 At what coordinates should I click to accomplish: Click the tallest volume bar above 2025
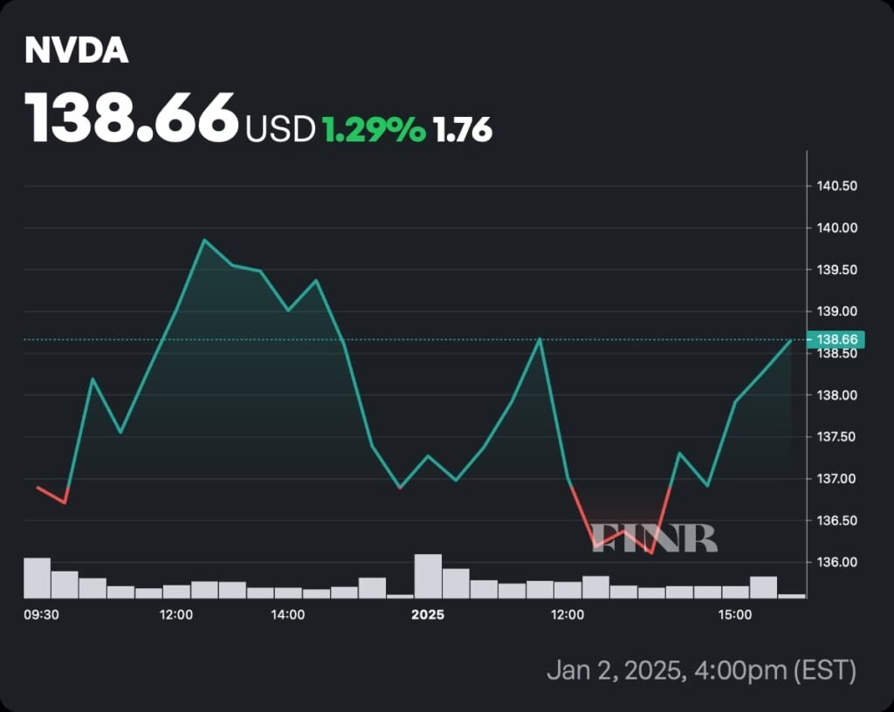428,576
